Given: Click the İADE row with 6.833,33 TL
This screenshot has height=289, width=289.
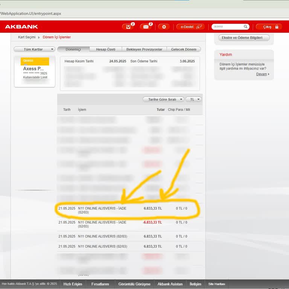Looking at the screenshot, I should click(x=130, y=210).
